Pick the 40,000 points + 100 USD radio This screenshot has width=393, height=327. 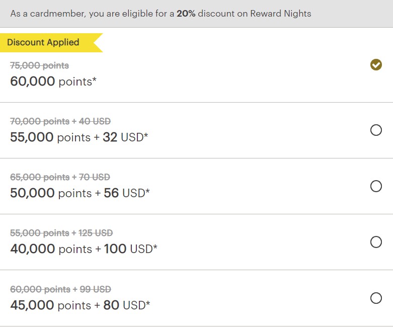click(376, 242)
